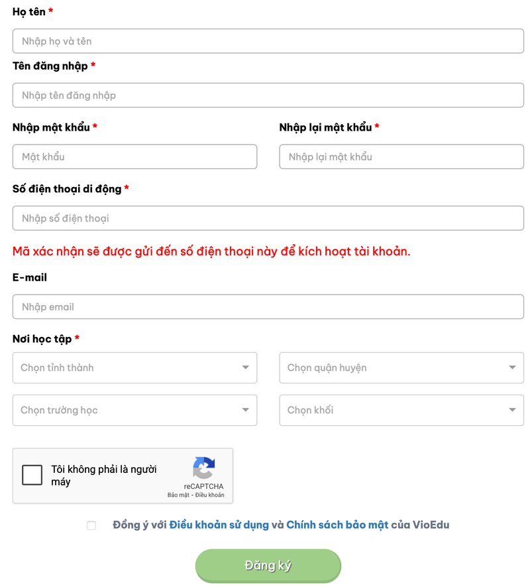Expand the 'Chọn khối' grade dropdown
Viewport: 530px width, 587px height.
click(x=401, y=410)
